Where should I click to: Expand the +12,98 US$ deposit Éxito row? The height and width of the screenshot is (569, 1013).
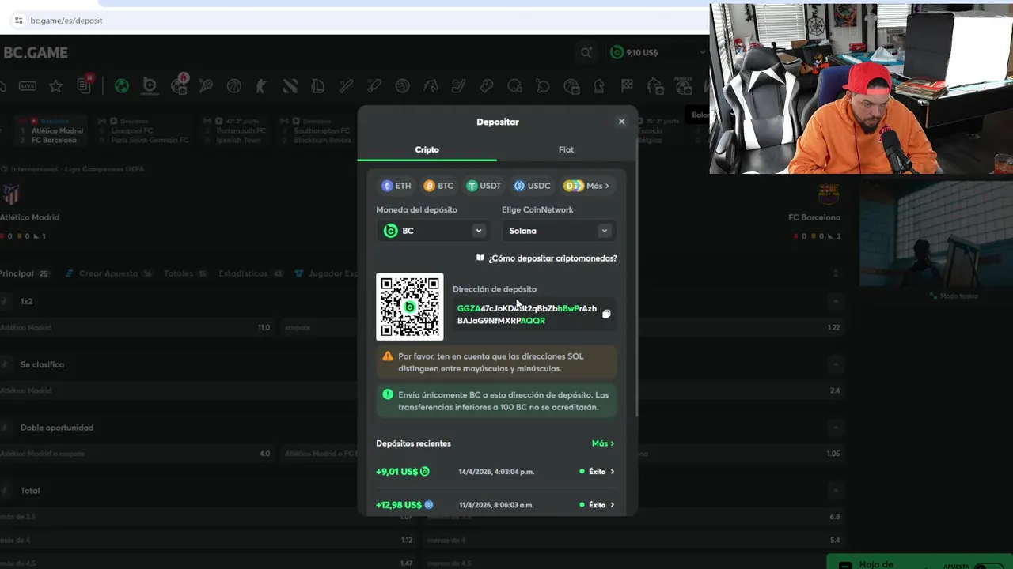pos(495,505)
